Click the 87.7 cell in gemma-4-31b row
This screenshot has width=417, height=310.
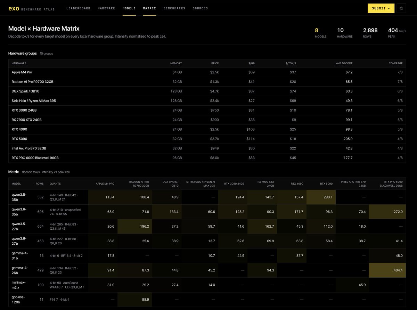pyautogui.click(x=292, y=255)
